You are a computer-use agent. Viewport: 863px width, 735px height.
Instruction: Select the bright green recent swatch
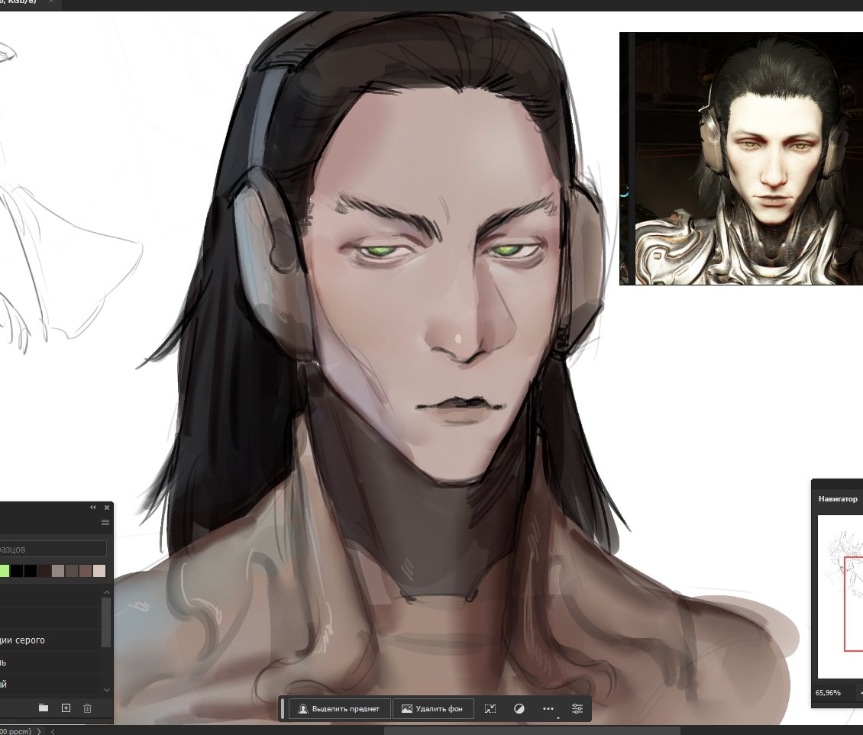[4, 571]
